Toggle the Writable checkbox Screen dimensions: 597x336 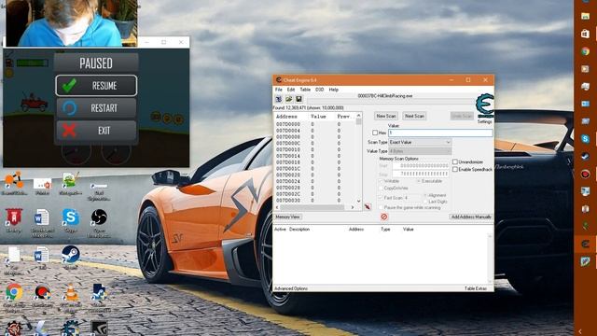tap(381, 181)
